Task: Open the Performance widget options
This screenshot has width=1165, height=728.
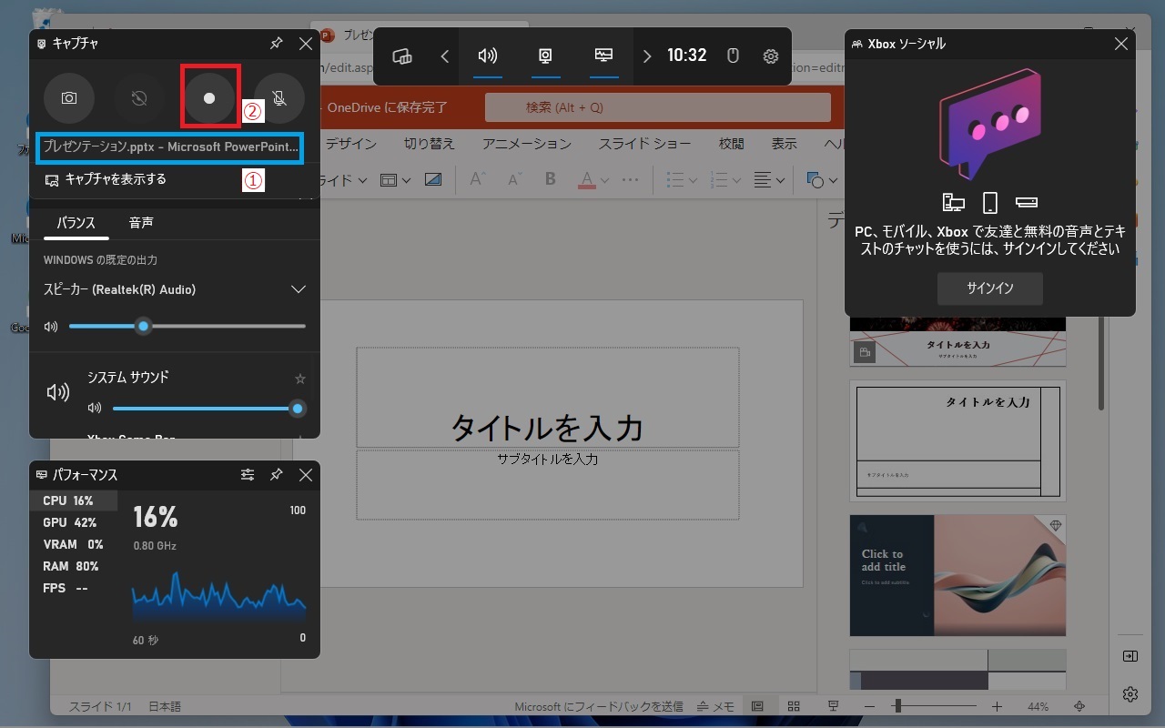Action: point(248,474)
